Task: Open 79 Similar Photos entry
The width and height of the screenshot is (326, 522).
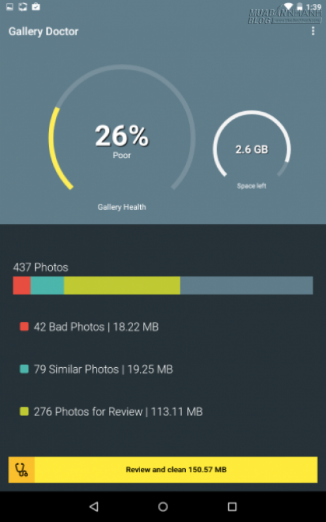Action: pyautogui.click(x=96, y=369)
